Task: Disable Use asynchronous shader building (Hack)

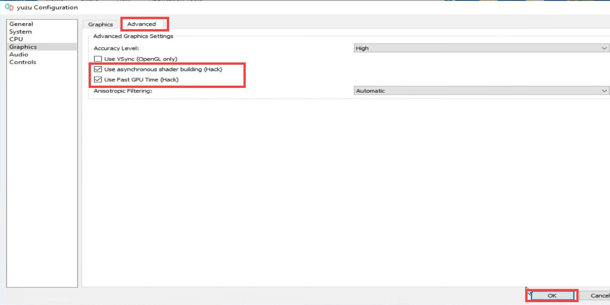Action: click(x=98, y=69)
